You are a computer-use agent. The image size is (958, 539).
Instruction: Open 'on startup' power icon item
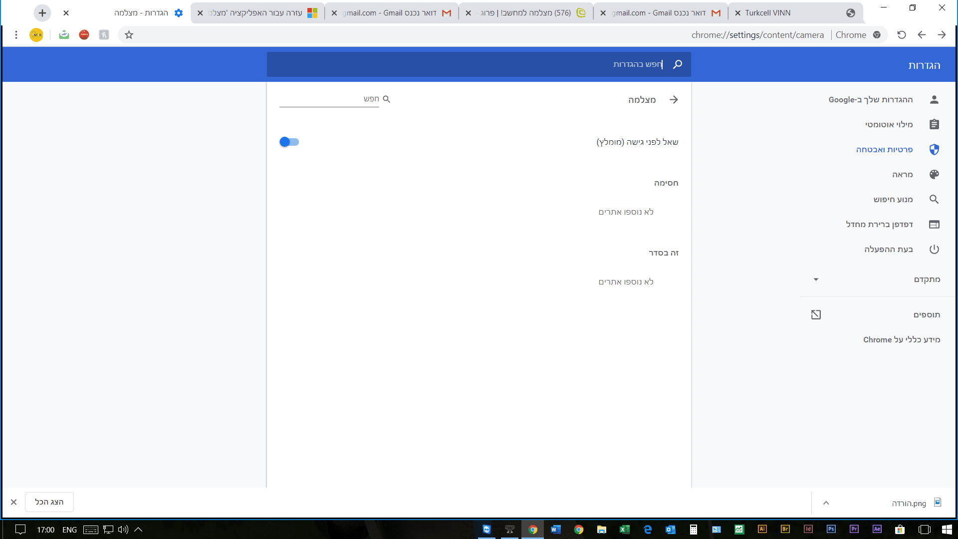pos(934,250)
